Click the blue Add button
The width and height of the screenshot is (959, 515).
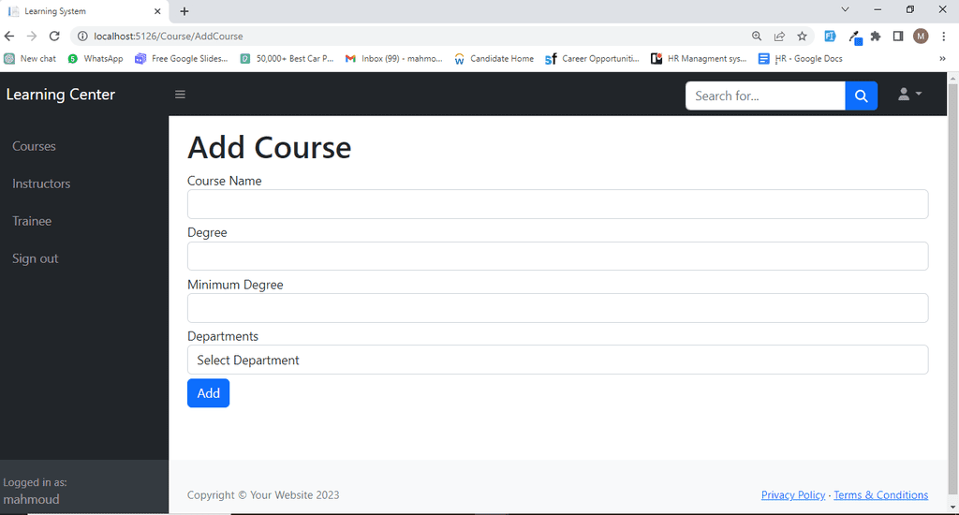pyautogui.click(x=209, y=393)
